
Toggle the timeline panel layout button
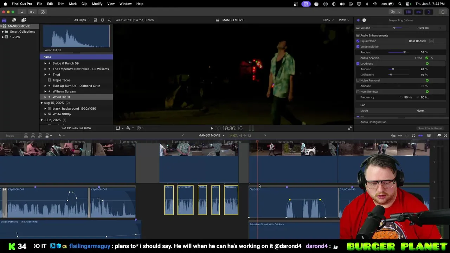(418, 12)
